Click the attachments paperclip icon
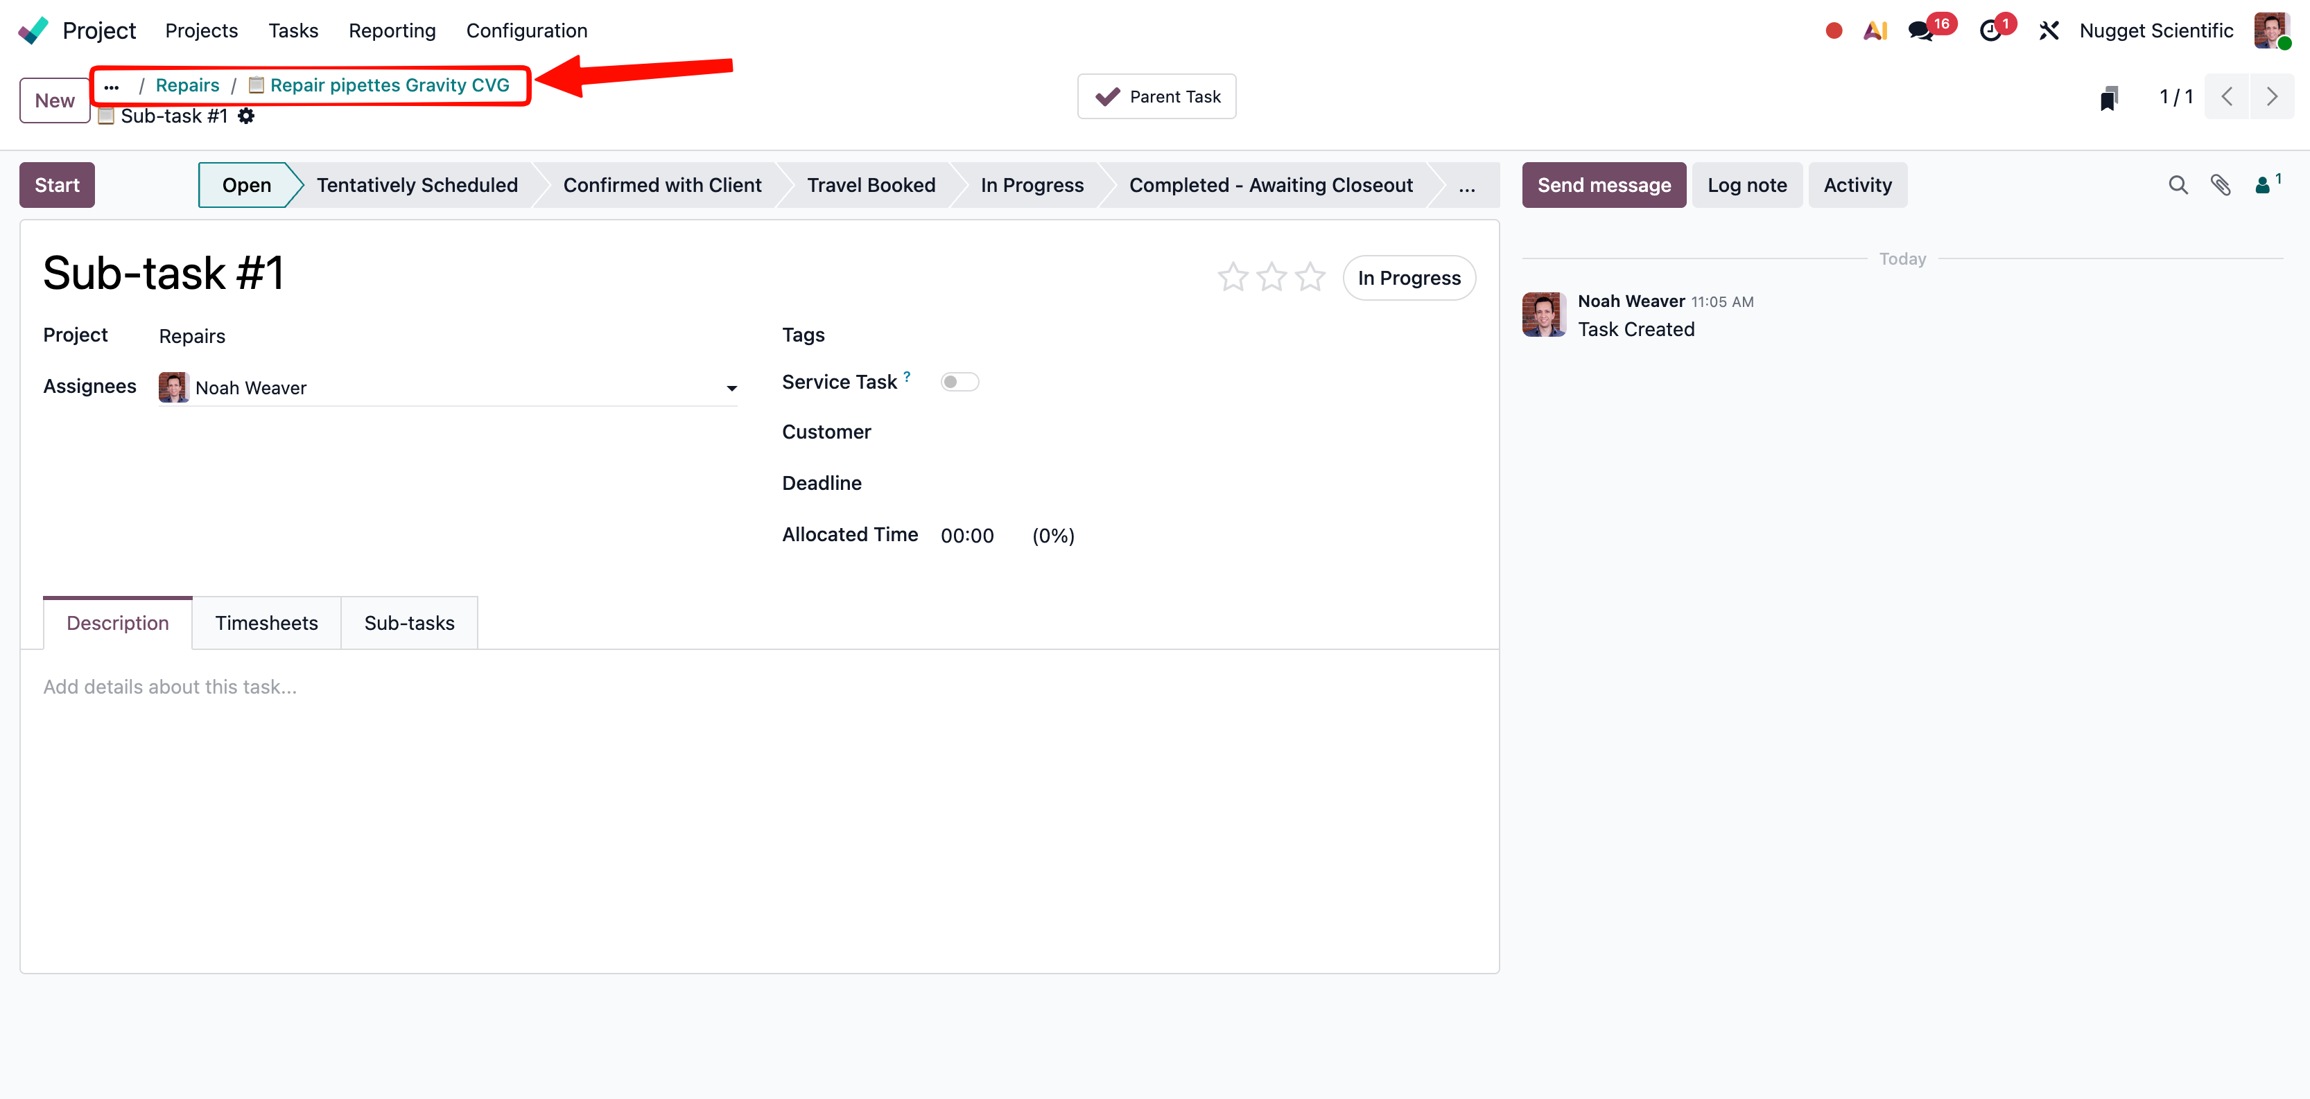The width and height of the screenshot is (2310, 1099). click(x=2221, y=184)
